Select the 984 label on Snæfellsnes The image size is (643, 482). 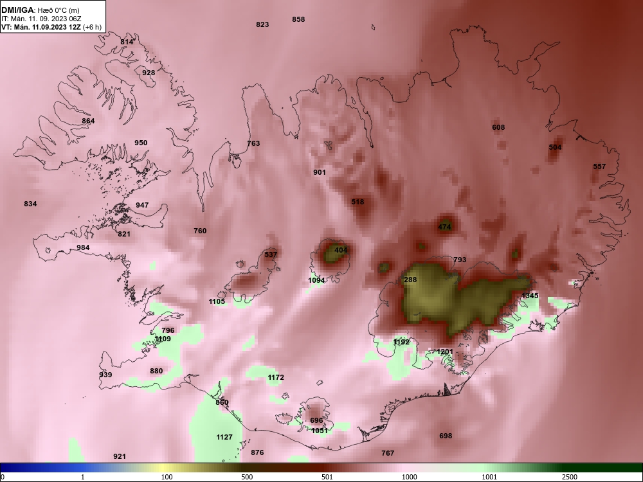(x=83, y=248)
